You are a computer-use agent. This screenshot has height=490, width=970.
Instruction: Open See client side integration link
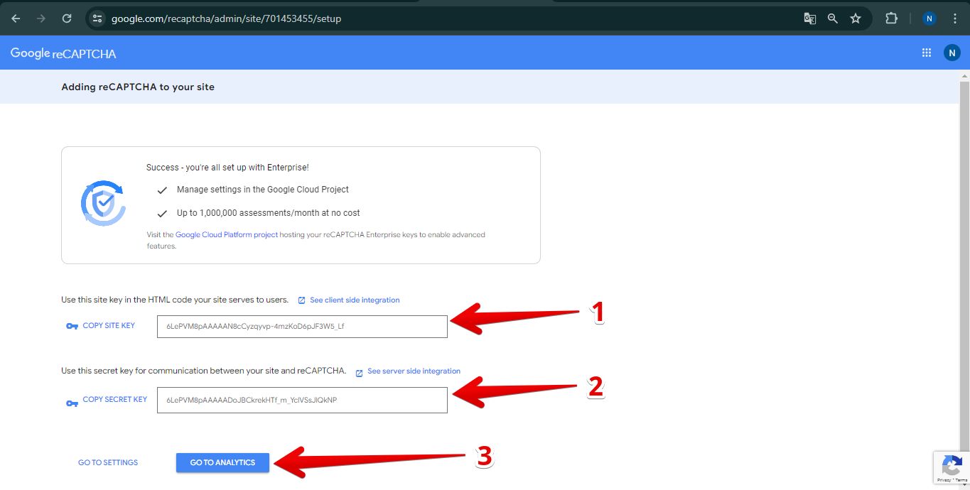355,300
